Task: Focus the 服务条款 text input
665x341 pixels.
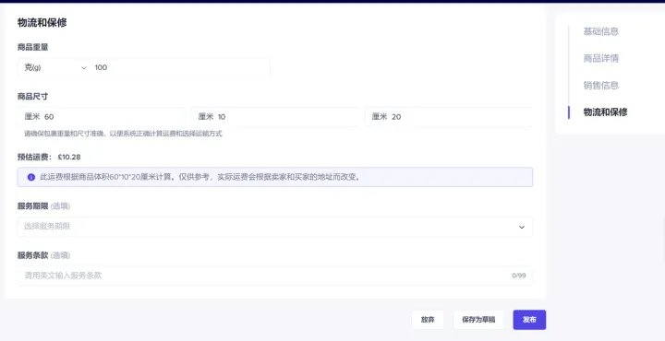Action: pyautogui.click(x=275, y=276)
